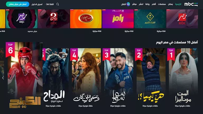Screen dimensions: 203x114
Task: Expand the language (Ar) dropdown
Action: (49, 4)
